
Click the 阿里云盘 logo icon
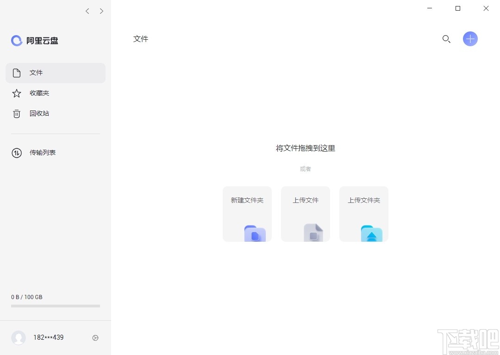pos(16,41)
